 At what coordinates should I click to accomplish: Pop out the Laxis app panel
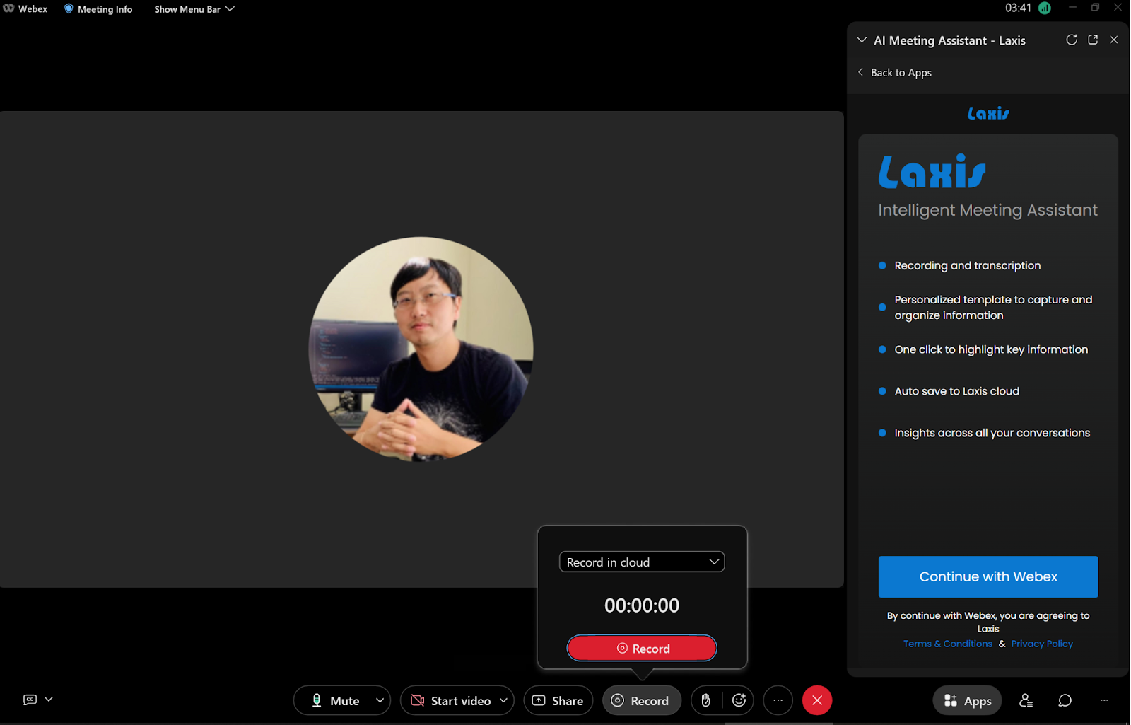point(1093,40)
